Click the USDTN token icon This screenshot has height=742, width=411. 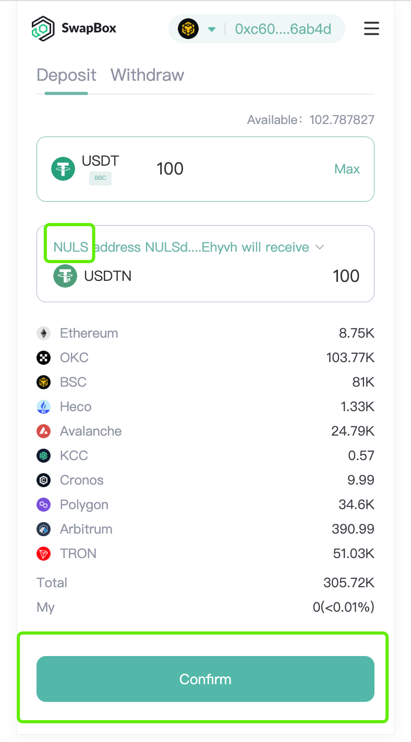pyautogui.click(x=65, y=276)
